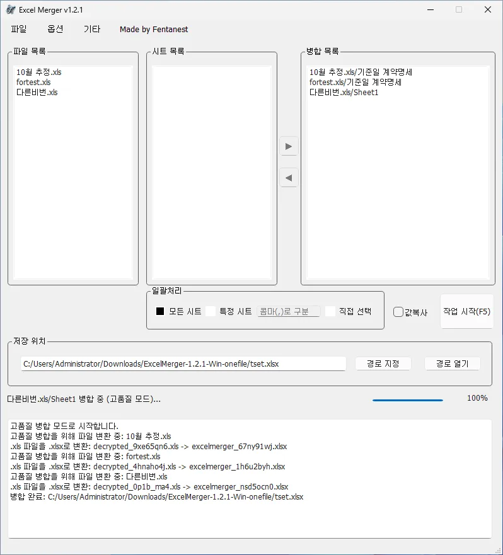Open the 기타 menu
Viewport: 503px width, 555px height.
click(91, 29)
